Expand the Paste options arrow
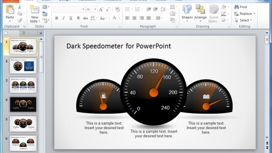Image resolution: width=272 pixels, height=153 pixels. click(x=10, y=21)
